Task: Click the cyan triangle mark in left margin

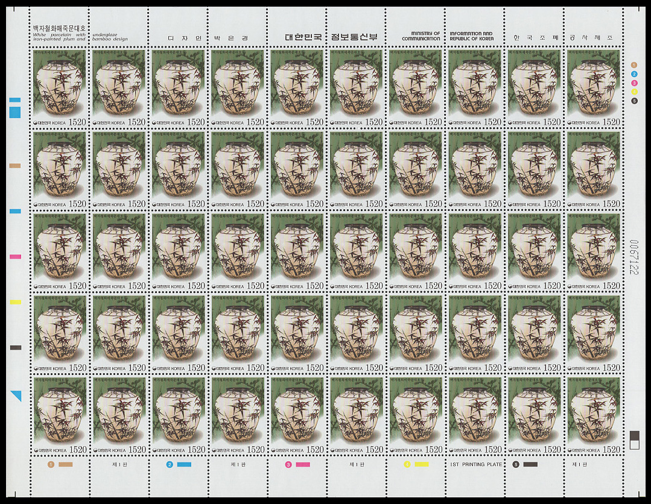Action: coord(17,395)
